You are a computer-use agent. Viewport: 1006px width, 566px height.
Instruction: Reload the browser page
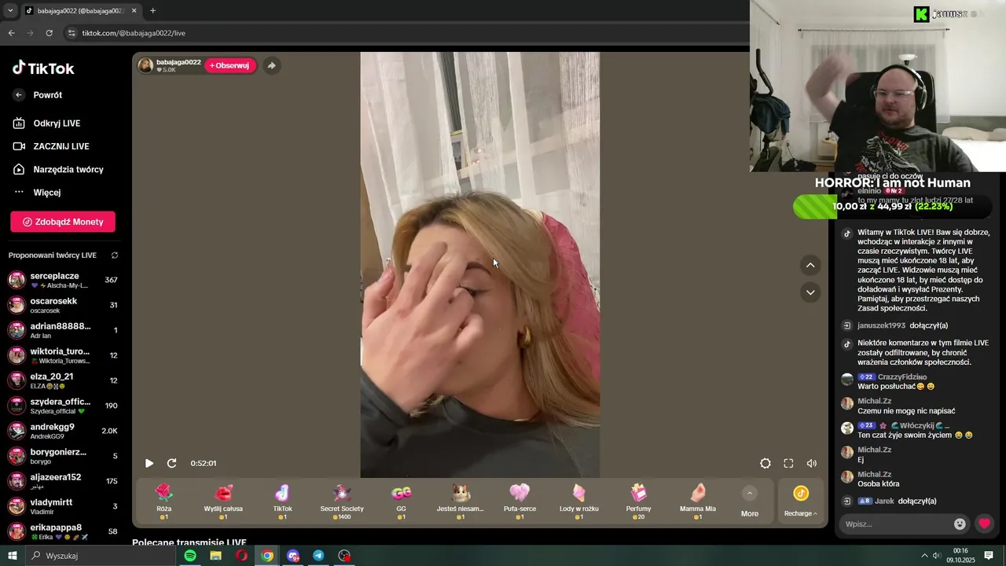49,33
